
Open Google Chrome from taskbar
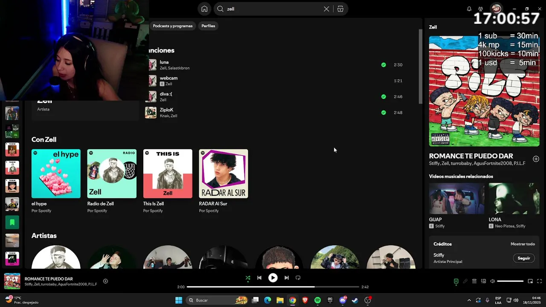pos(292,300)
